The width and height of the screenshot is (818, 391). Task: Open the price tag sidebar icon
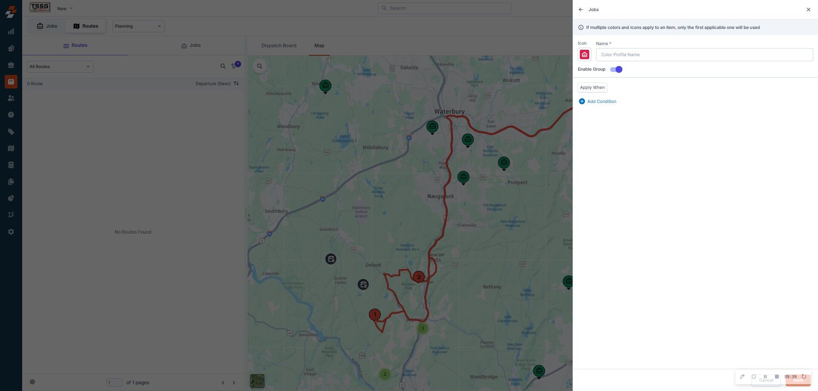[x=11, y=132]
